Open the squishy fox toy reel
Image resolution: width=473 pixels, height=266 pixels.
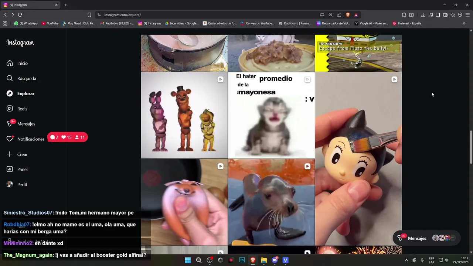coord(184,202)
